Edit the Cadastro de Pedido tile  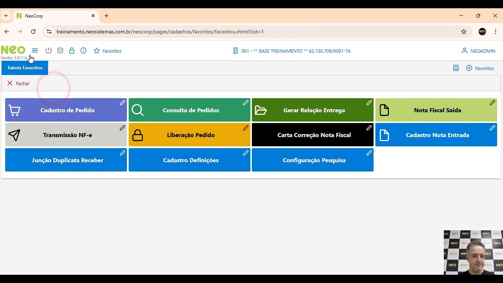(x=122, y=103)
